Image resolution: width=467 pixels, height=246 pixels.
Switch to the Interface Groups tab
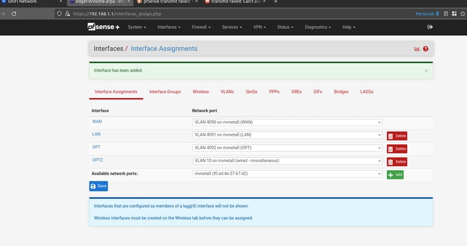(x=165, y=92)
